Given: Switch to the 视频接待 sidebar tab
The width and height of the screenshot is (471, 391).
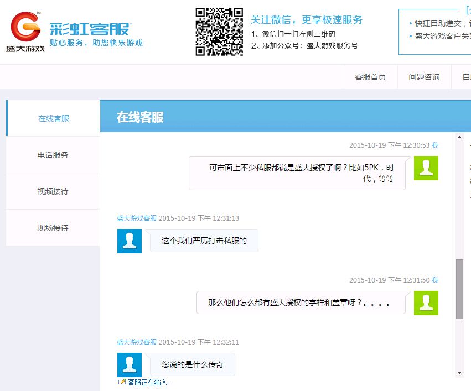Looking at the screenshot, I should 53,191.
